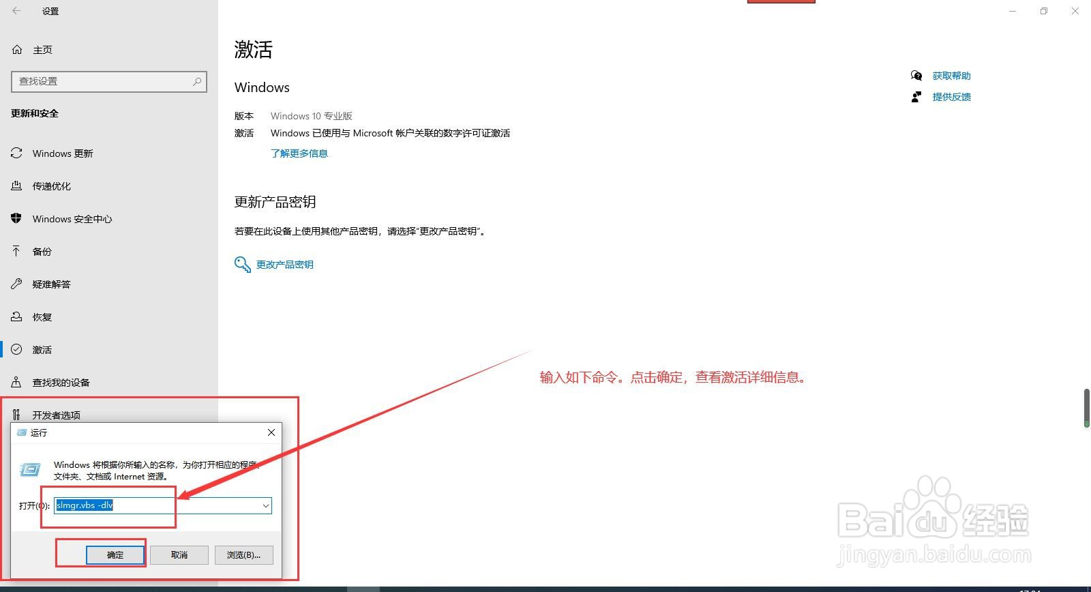1091x592 pixels.
Task: Expand the Run command history dropdown
Action: 265,505
